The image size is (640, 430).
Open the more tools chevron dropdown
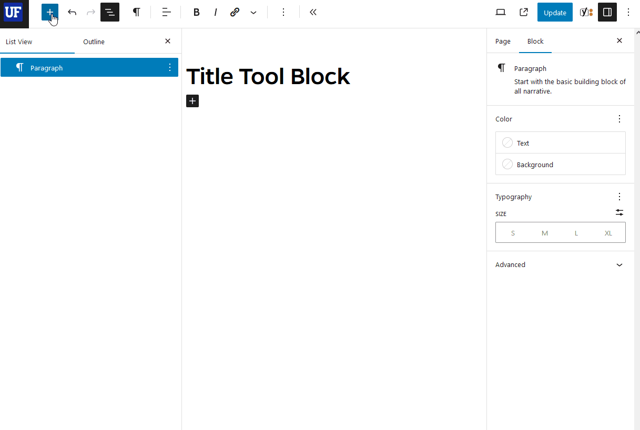pyautogui.click(x=253, y=12)
